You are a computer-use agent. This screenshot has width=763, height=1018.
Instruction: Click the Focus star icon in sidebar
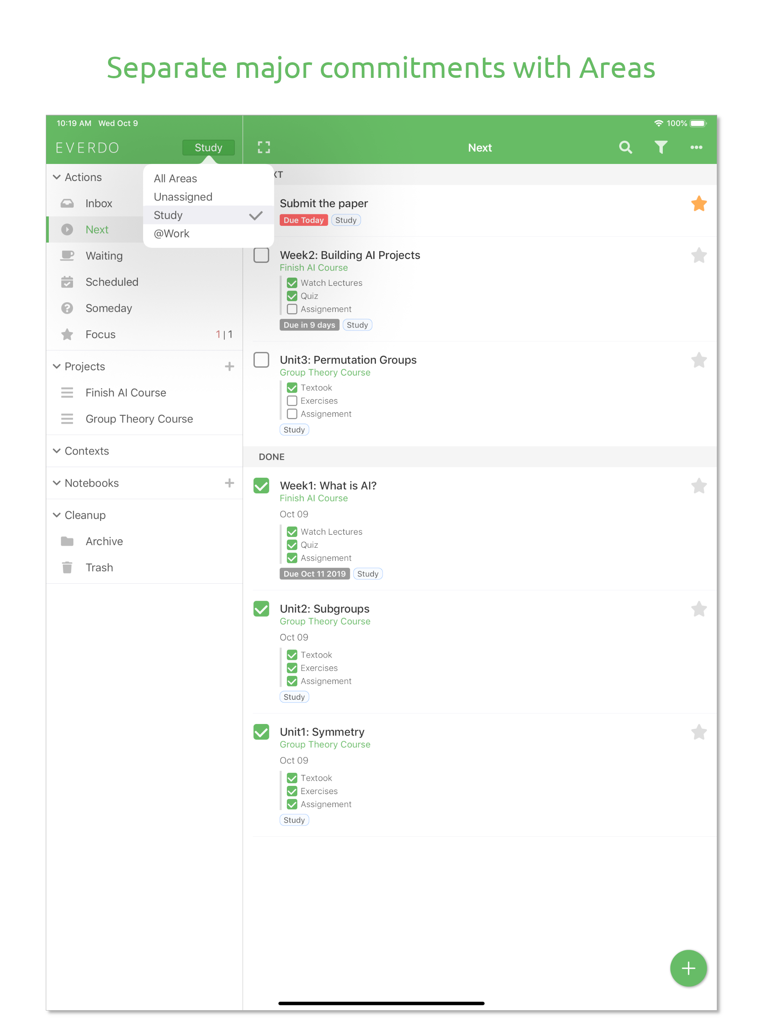point(67,335)
